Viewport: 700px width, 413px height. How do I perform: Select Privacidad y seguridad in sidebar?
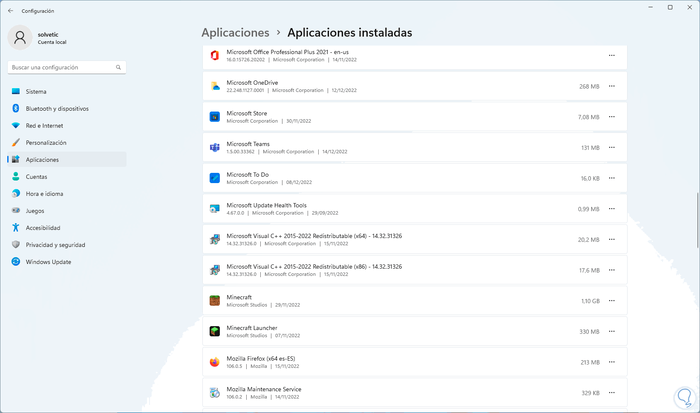pyautogui.click(x=55, y=245)
